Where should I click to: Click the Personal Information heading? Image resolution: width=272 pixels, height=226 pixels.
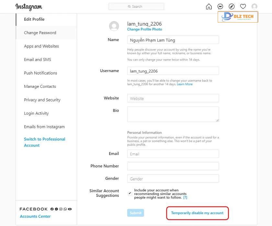point(144,132)
